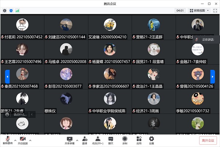Expand the audio options arrow beside microphone
The height and width of the screenshot is (147, 220).
tap(15, 140)
